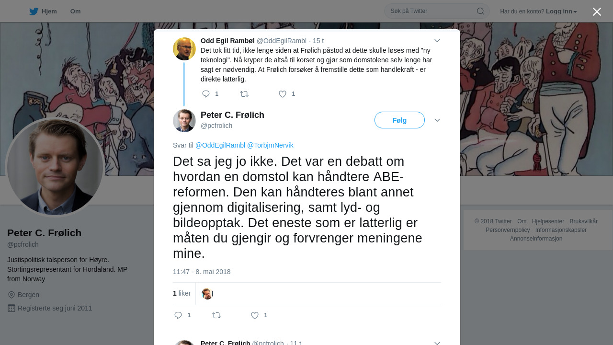Open the Logg inn dropdown
The height and width of the screenshot is (345, 613).
coord(562,11)
